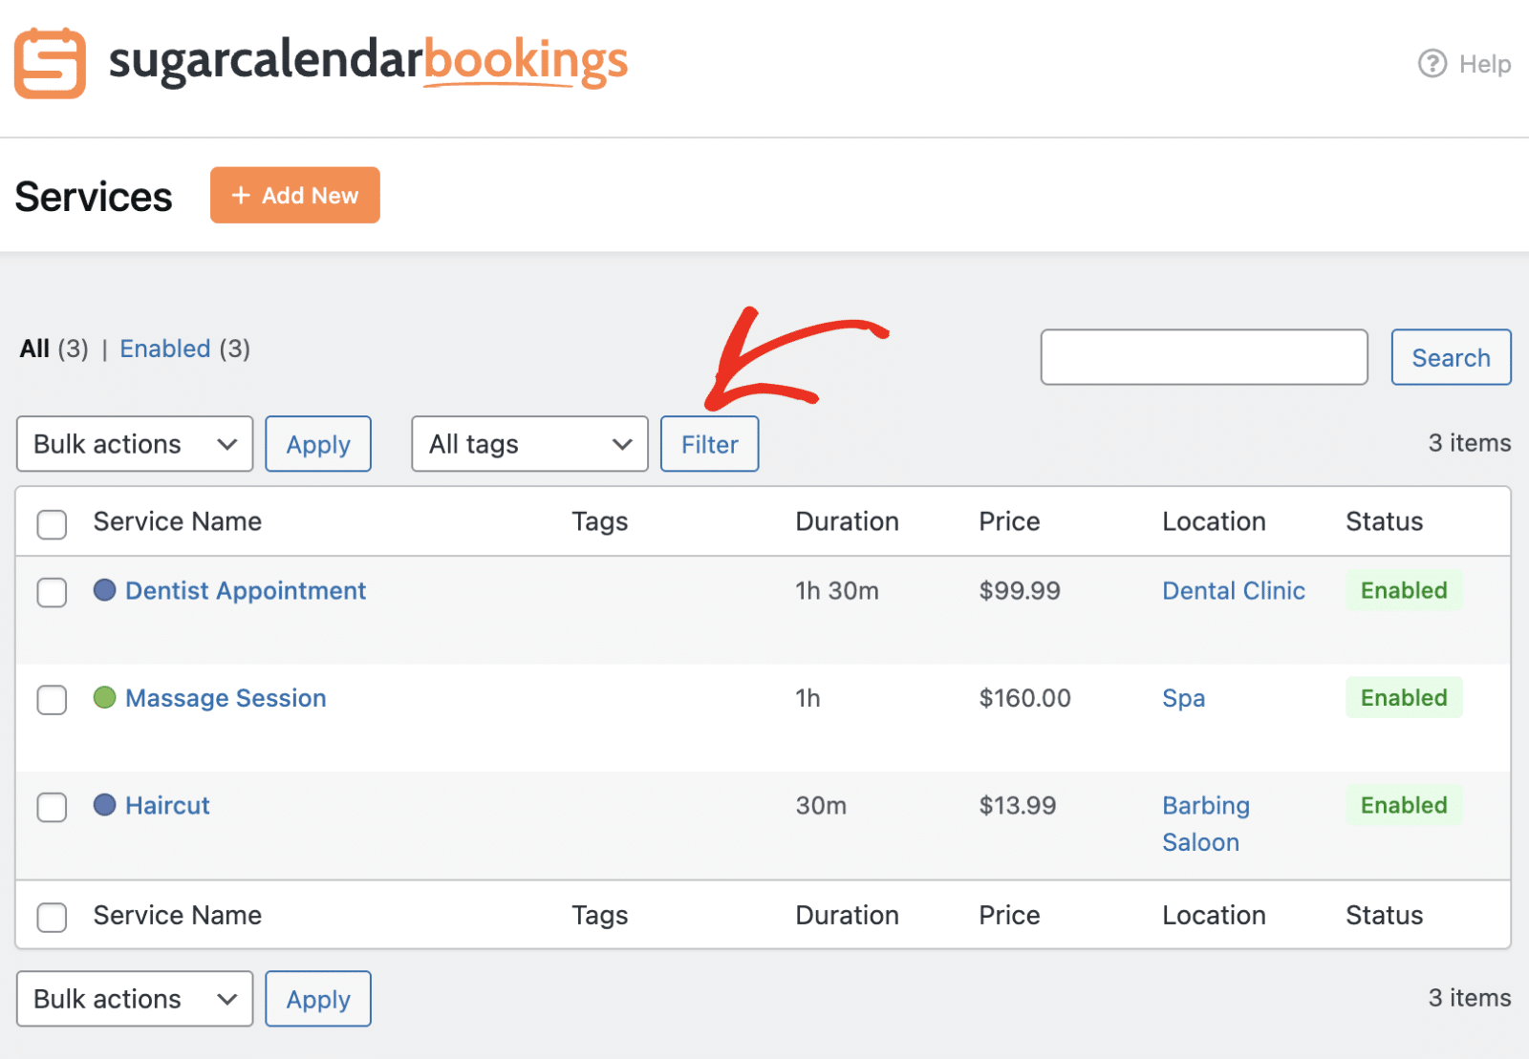Show the All services view
The image size is (1529, 1059).
34,349
